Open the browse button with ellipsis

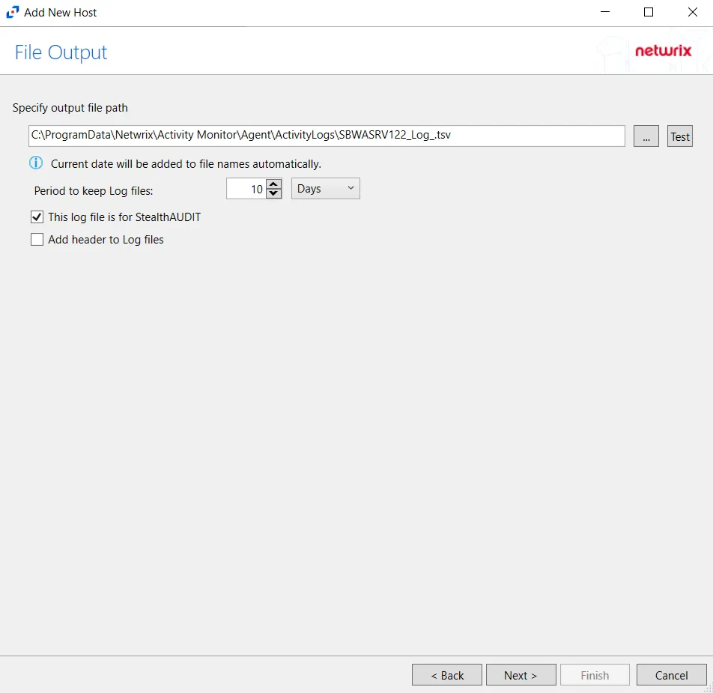coord(646,136)
